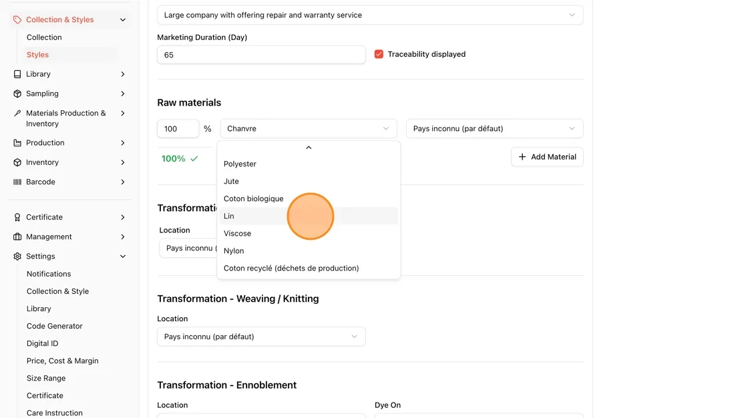Click the Management briefcase icon
The image size is (748, 418).
17,236
